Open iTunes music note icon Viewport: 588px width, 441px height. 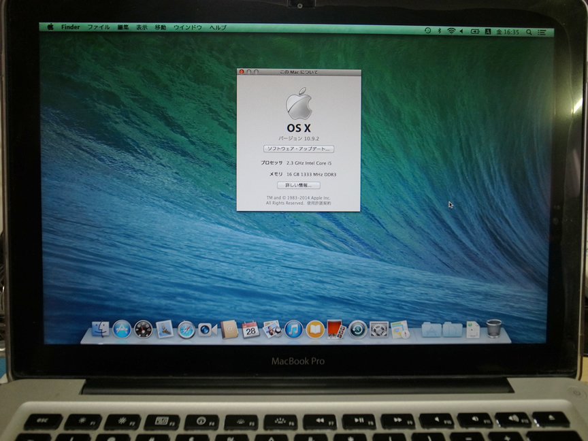pos(293,330)
